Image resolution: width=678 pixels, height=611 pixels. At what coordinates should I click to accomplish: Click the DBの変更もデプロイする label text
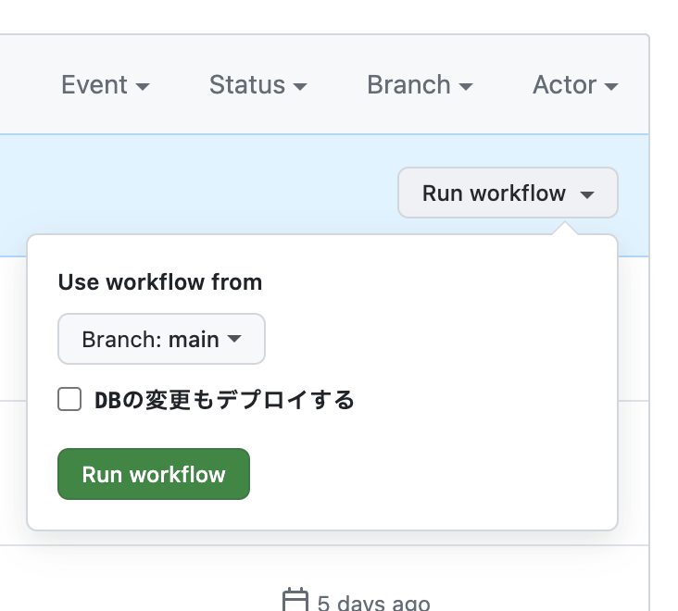point(224,400)
